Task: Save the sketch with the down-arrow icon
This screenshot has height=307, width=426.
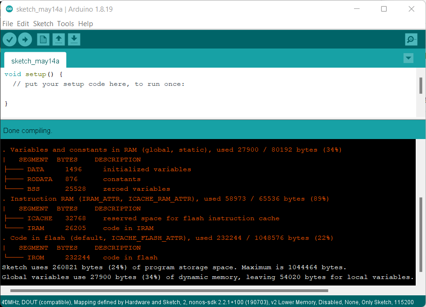Action: (74, 40)
